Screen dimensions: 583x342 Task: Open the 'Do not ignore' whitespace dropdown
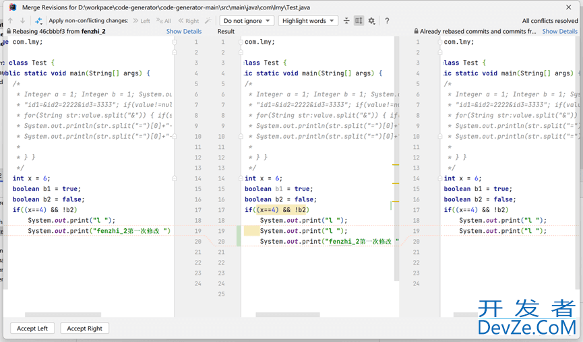pos(247,21)
